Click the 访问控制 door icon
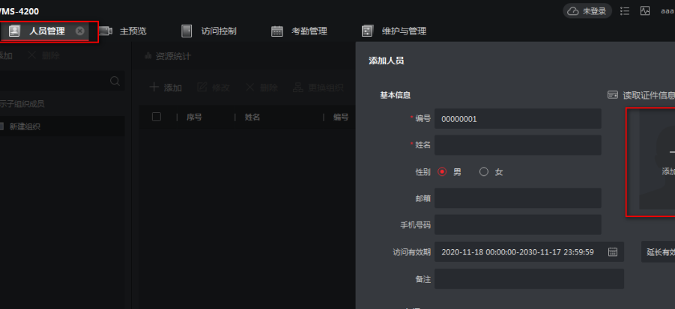675x309 pixels. 187,31
